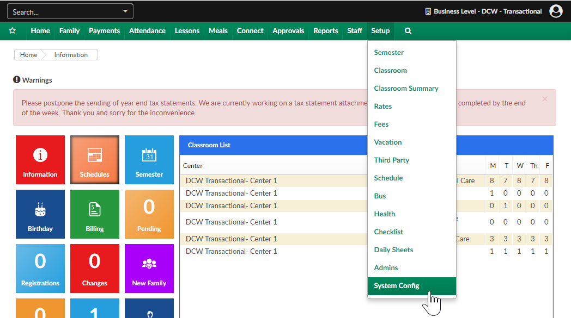Viewport: 571px width, 318px height.
Task: Choose Fees in Setup menu
Action: click(x=412, y=124)
